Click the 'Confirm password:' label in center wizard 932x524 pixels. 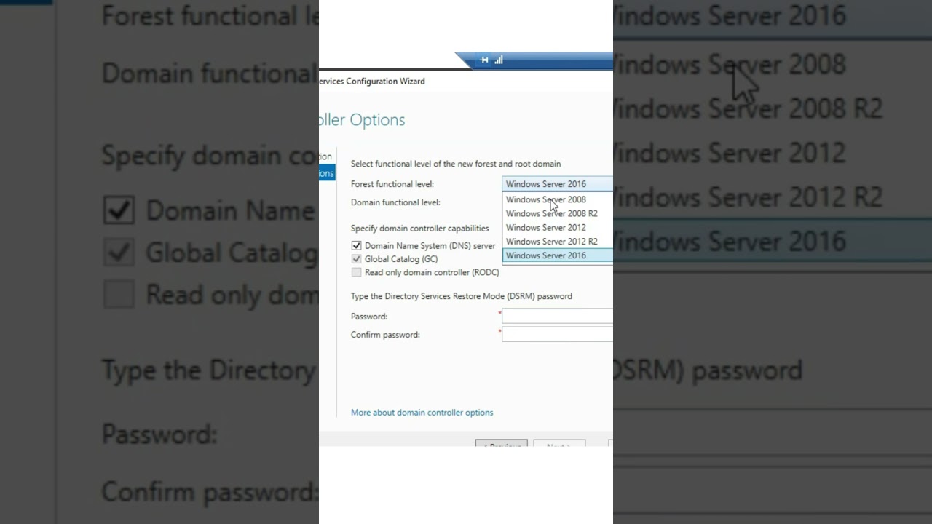point(385,335)
